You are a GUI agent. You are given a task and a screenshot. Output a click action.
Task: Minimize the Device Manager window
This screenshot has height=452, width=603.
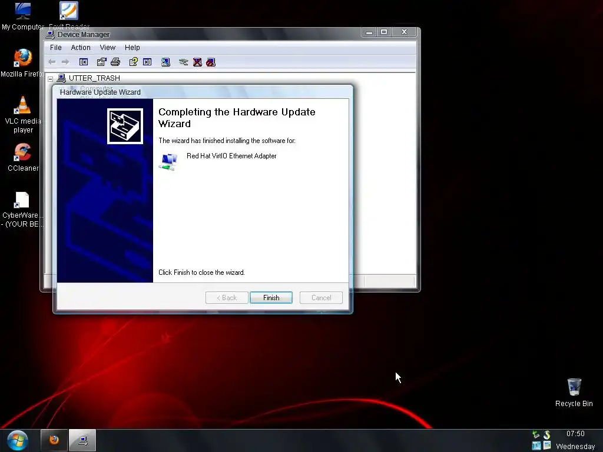tap(369, 32)
